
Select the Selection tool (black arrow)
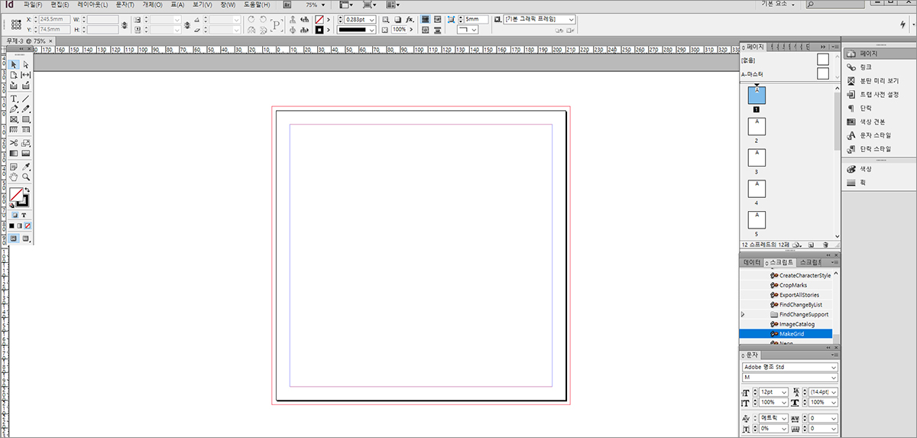click(x=14, y=65)
